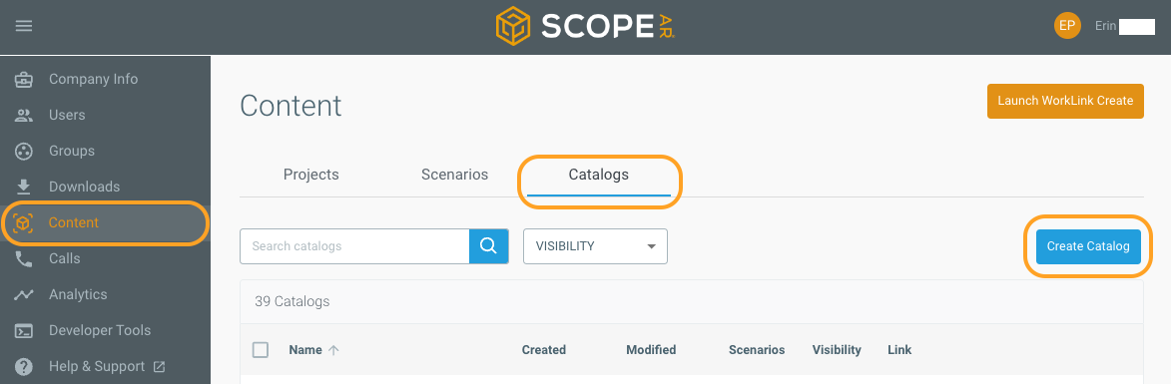
Task: Click the Launch WorkLink Create button
Action: pos(1066,101)
